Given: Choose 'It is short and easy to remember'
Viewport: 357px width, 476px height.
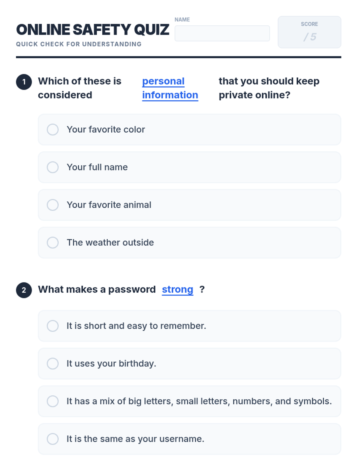Looking at the screenshot, I should point(53,326).
